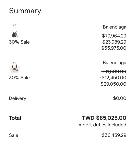Select the TWD $85,025.00 total amount
Image resolution: width=135 pixels, height=145 pixels.
point(104,118)
